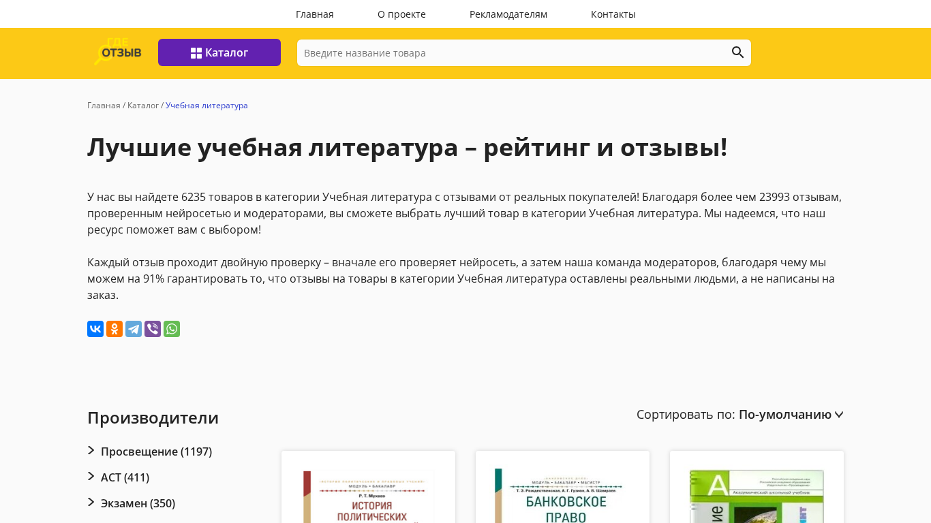Screen dimensions: 931x523
Task: Expand the АСТ (411) manufacturer
Action: (x=119, y=477)
